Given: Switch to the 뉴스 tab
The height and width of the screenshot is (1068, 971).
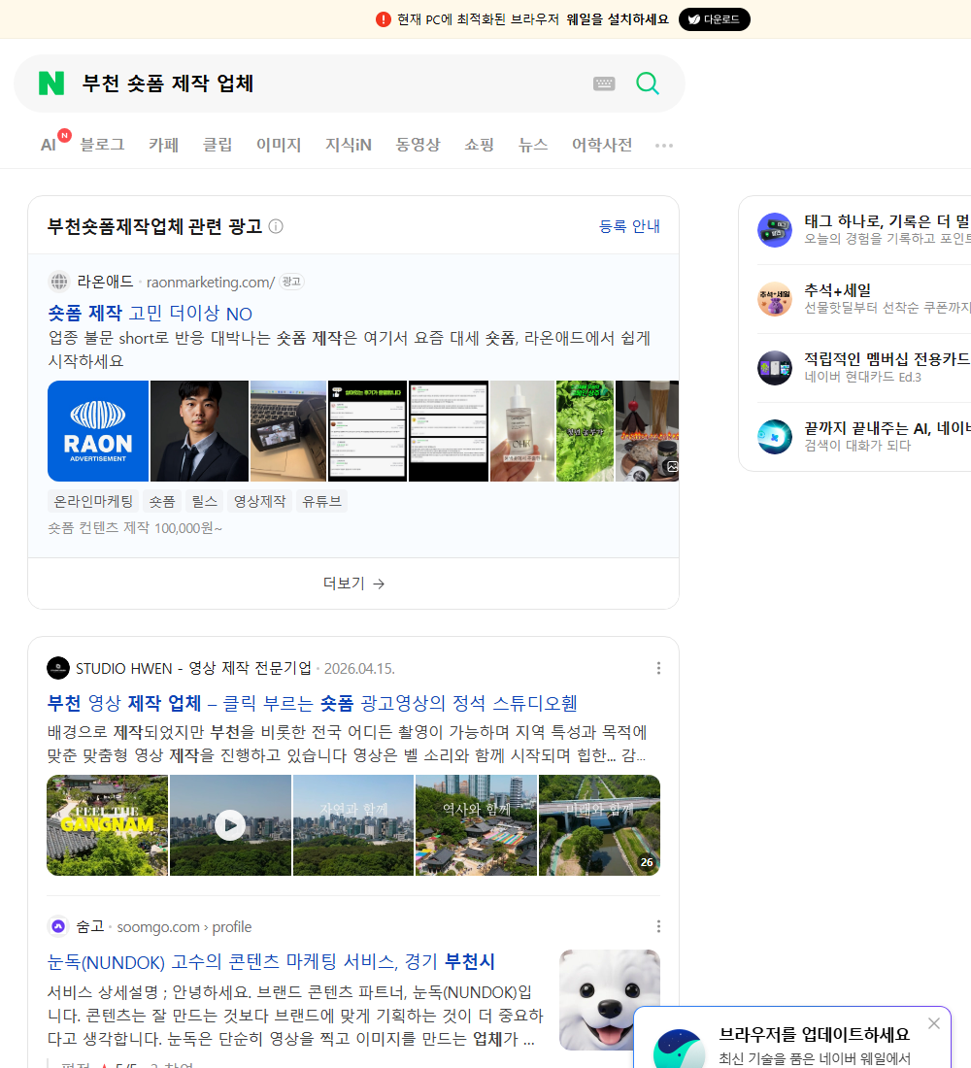Looking at the screenshot, I should pos(533,145).
